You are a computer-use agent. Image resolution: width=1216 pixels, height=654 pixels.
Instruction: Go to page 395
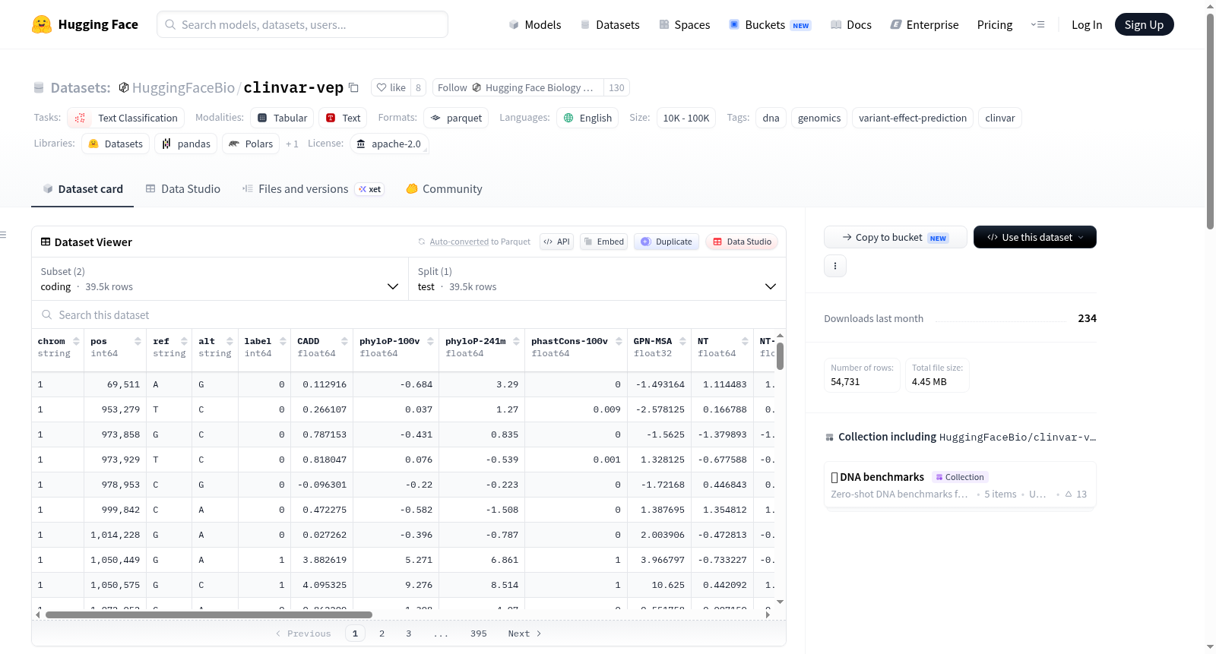(x=478, y=633)
